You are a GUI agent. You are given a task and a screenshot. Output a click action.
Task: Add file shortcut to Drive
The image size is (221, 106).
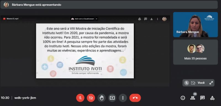click(140, 19)
